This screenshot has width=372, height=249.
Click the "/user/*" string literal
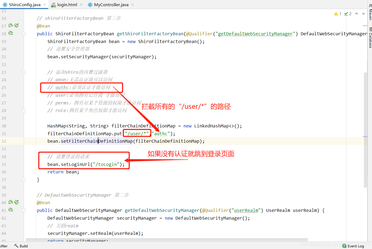click(x=137, y=134)
